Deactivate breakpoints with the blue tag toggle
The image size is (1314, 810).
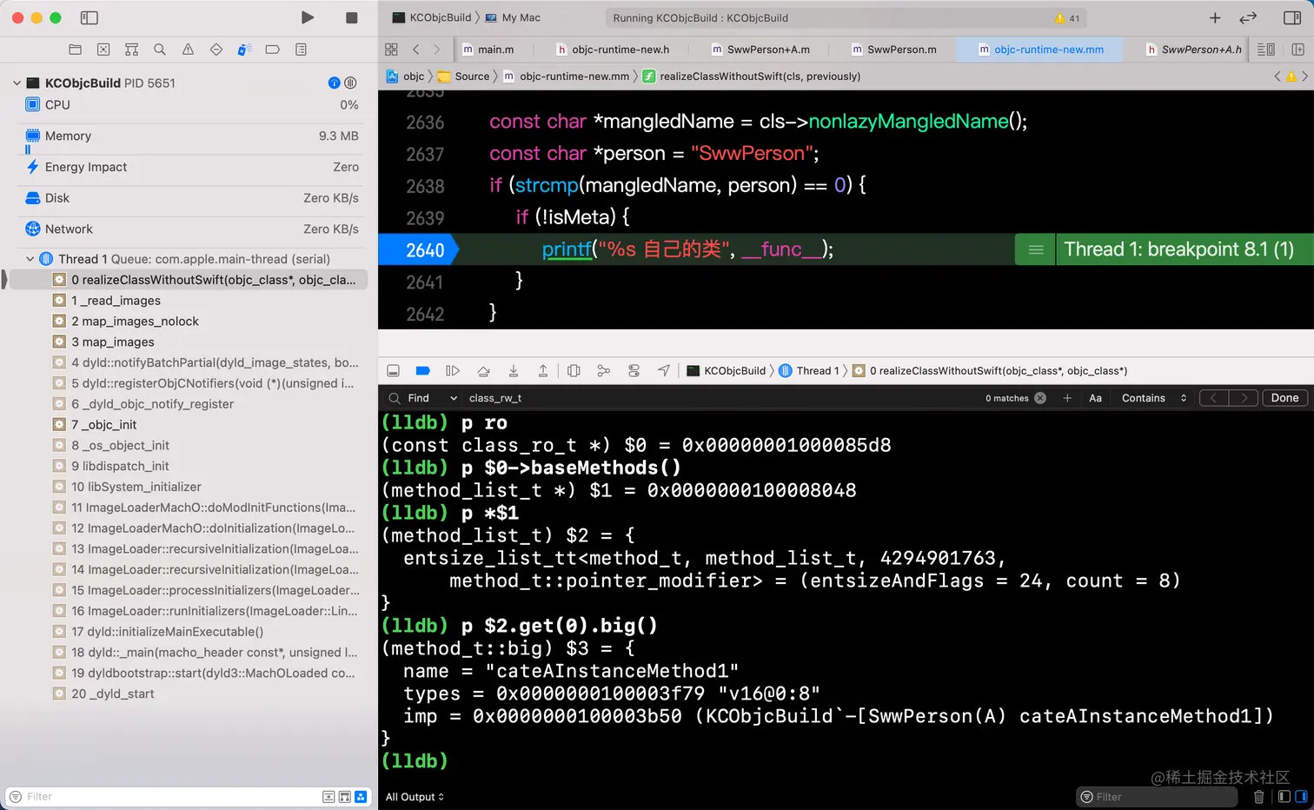[x=423, y=371]
